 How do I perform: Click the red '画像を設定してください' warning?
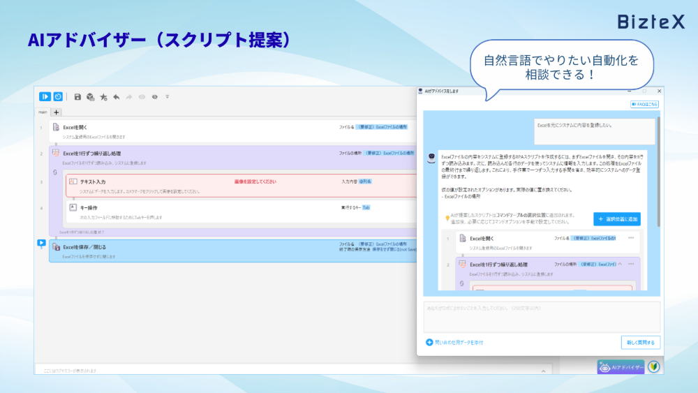255,181
